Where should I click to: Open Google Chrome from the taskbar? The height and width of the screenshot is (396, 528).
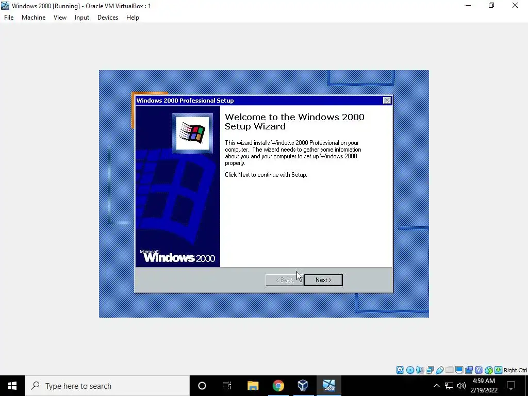click(278, 386)
